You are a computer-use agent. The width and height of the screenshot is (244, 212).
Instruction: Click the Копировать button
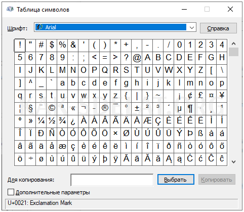point(217,180)
